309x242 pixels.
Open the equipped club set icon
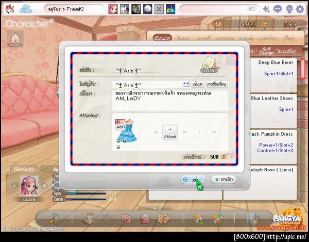click(x=136, y=9)
